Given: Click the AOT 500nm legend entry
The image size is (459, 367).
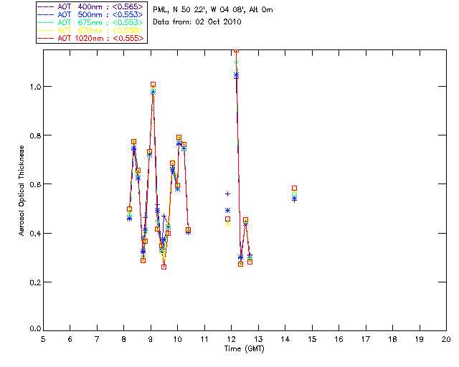Looking at the screenshot, I should coord(90,14).
